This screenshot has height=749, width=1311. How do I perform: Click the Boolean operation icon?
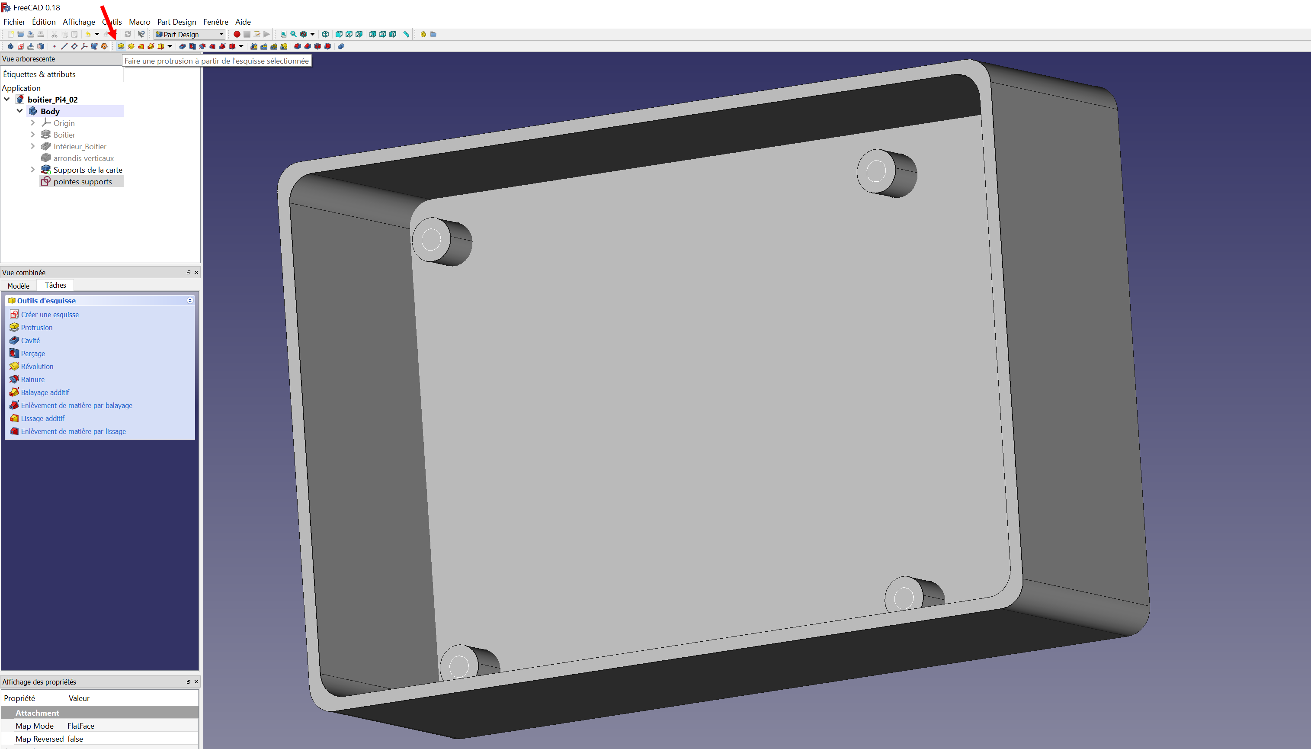tap(341, 46)
